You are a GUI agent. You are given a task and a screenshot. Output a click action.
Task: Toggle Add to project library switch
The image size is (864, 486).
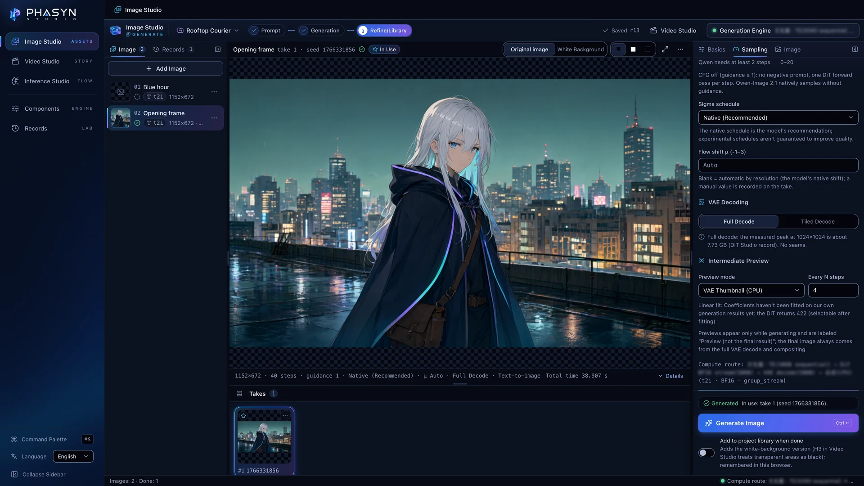click(706, 453)
